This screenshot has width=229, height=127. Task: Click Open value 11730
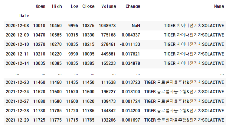pyautogui.click(x=39, y=111)
